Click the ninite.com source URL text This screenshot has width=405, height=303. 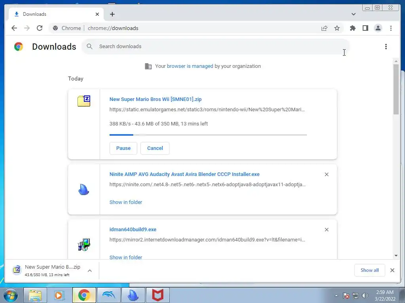207,185
